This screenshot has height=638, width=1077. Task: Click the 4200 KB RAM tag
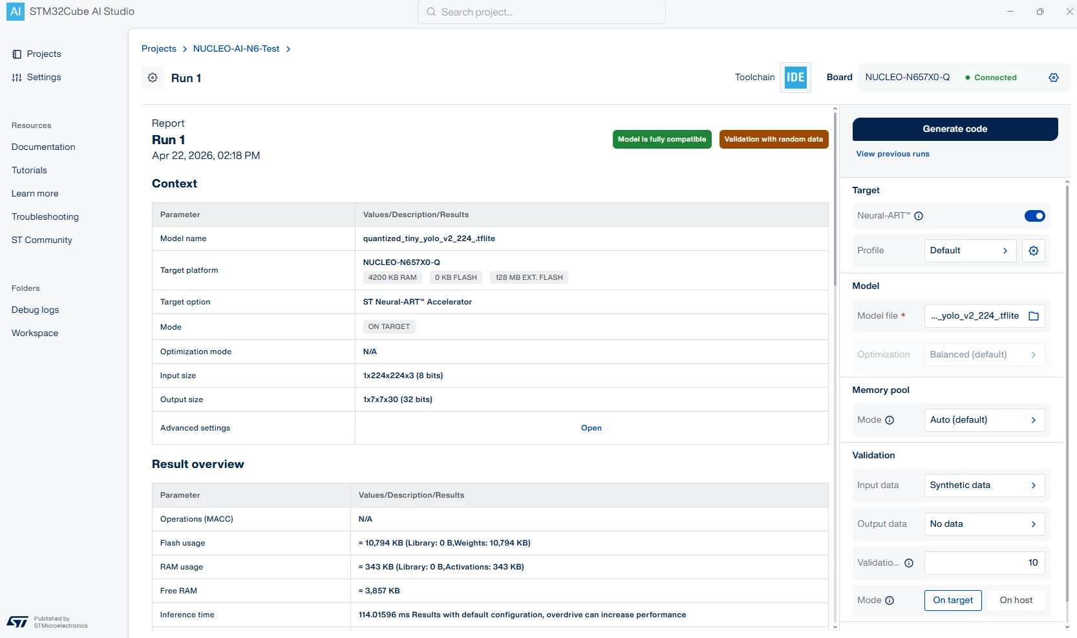click(392, 278)
